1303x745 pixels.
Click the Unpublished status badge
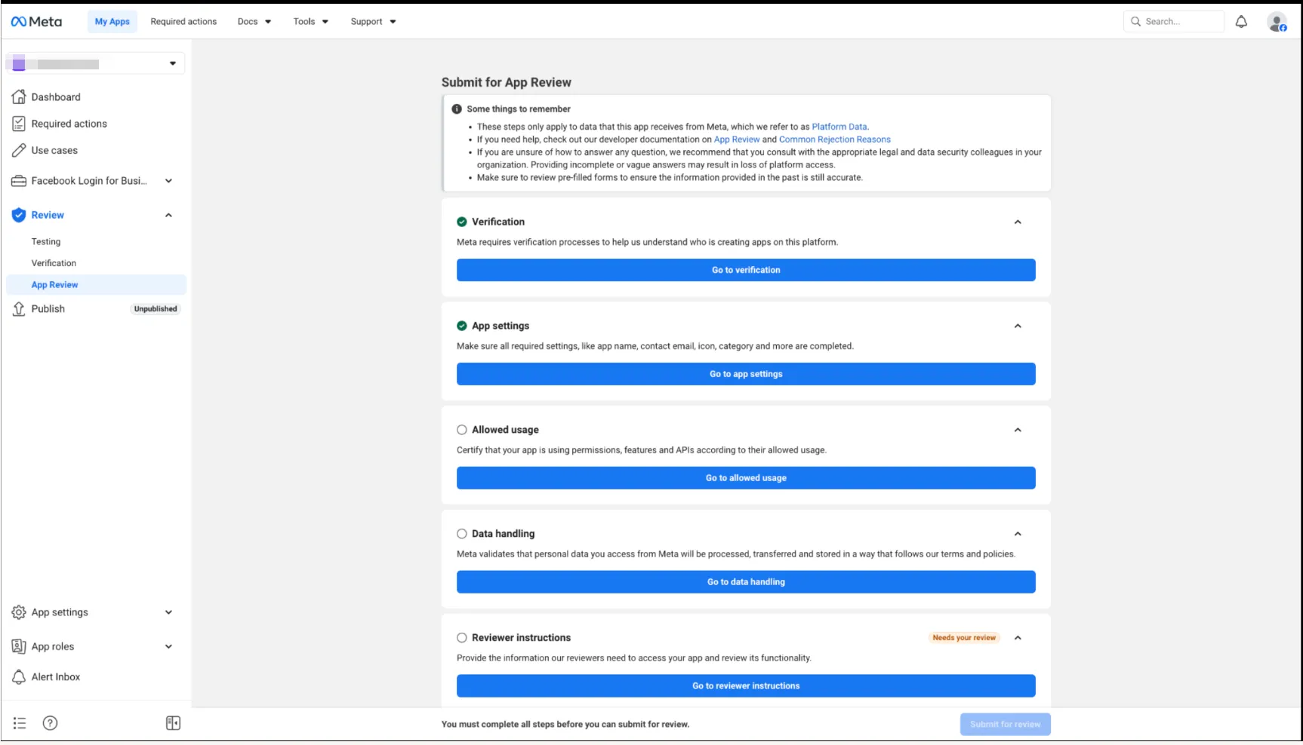156,309
